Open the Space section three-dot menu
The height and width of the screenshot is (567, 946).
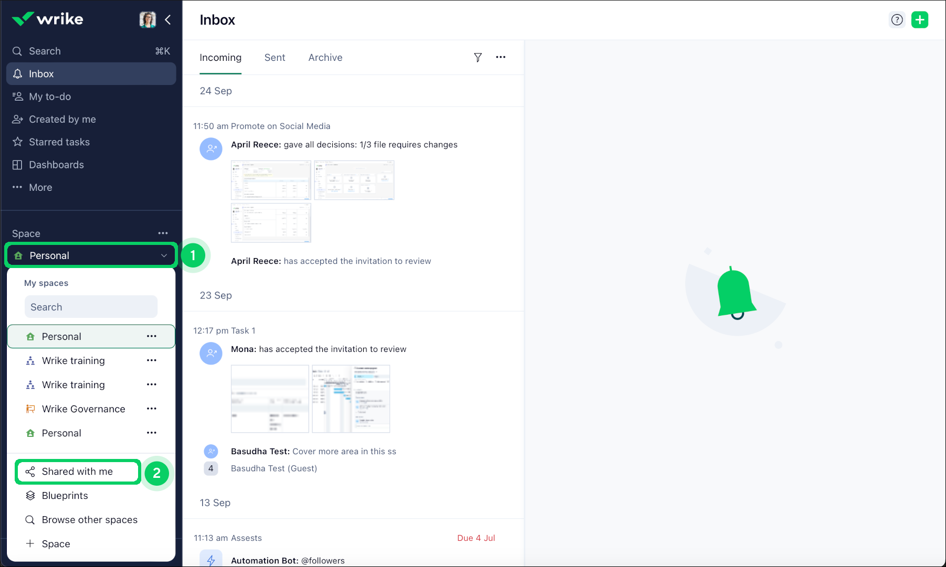pos(163,233)
